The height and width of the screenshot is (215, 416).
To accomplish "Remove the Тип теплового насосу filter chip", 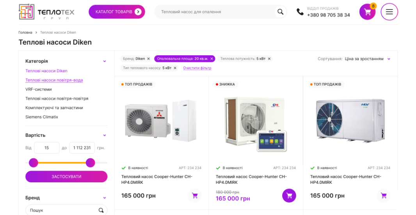I will point(175,68).
